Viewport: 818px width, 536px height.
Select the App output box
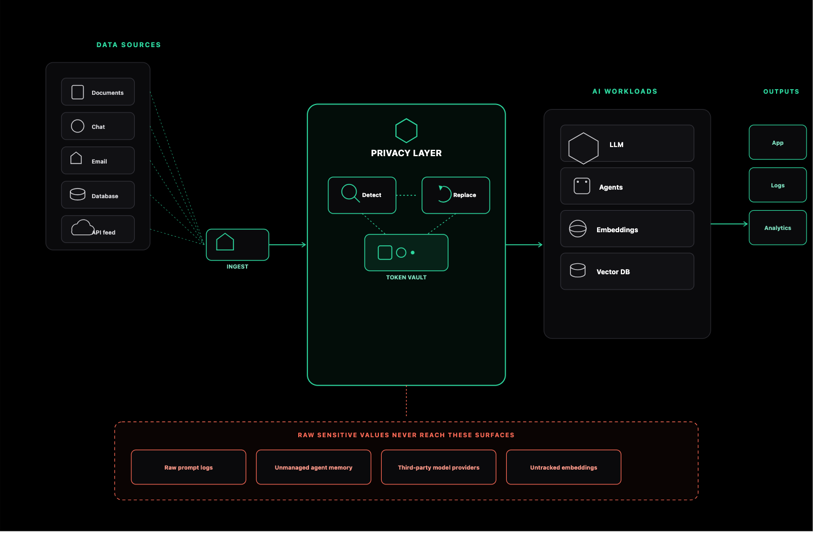point(778,142)
